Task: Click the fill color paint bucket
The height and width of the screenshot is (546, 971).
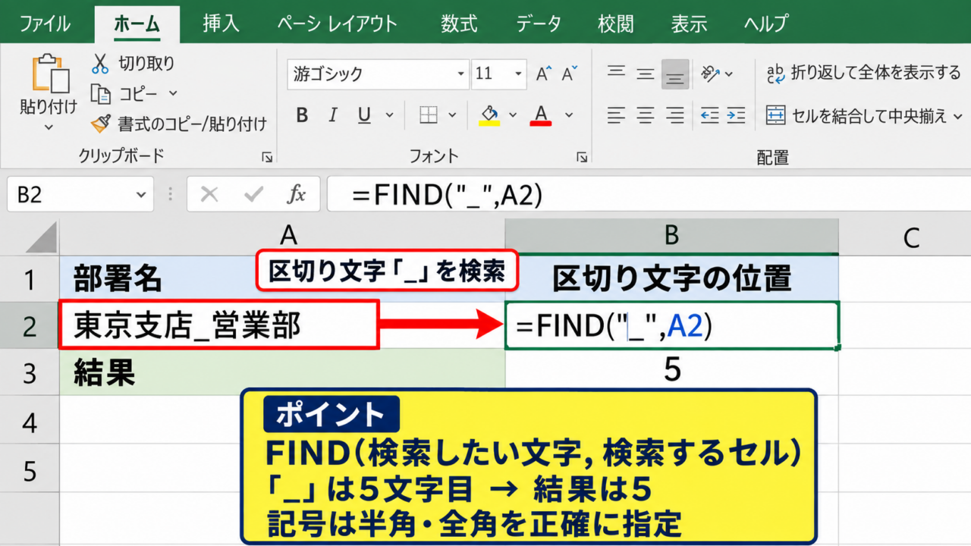Action: [489, 115]
